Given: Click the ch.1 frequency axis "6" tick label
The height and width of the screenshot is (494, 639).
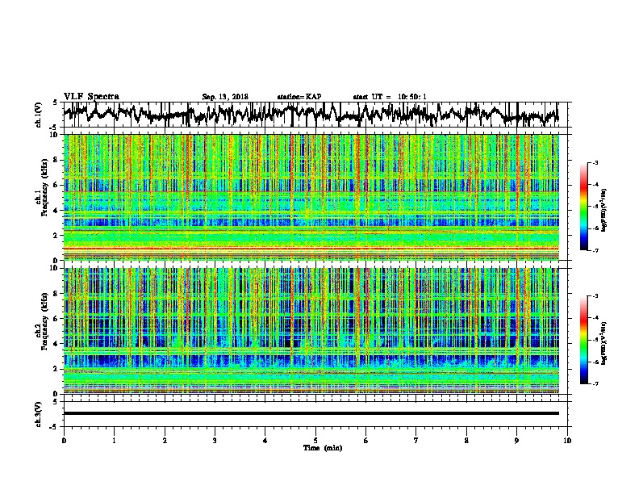Looking at the screenshot, I should (56, 185).
